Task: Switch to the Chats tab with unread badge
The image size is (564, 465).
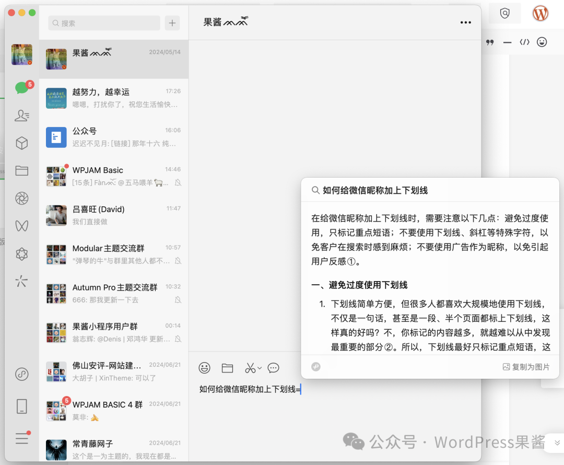Action: (21, 88)
